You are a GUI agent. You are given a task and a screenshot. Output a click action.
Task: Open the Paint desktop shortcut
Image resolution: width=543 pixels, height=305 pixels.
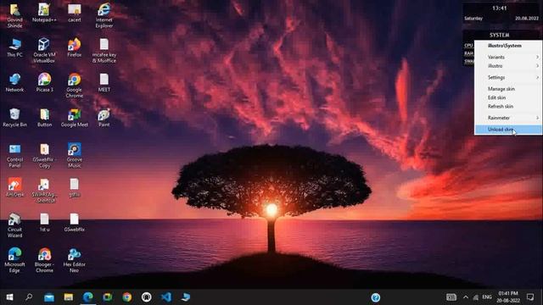[x=104, y=118]
